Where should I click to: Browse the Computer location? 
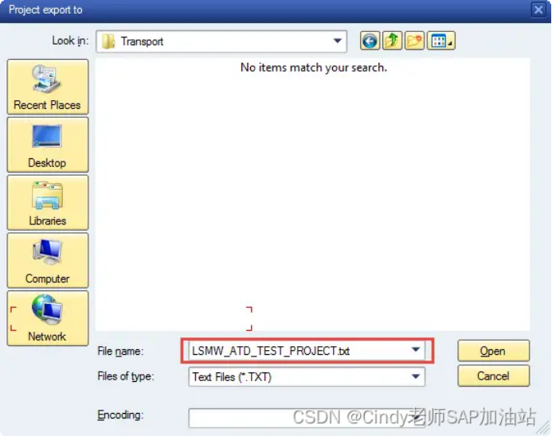48,260
